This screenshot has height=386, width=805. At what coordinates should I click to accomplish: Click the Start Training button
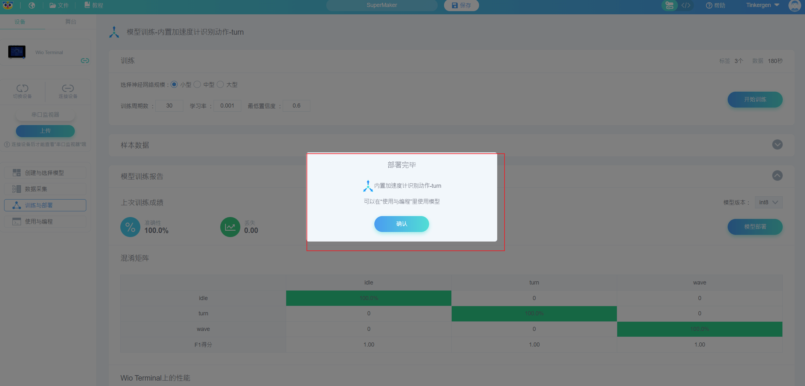click(x=755, y=99)
